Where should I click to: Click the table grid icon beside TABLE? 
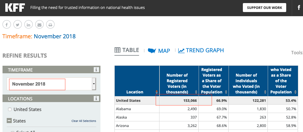(118, 50)
